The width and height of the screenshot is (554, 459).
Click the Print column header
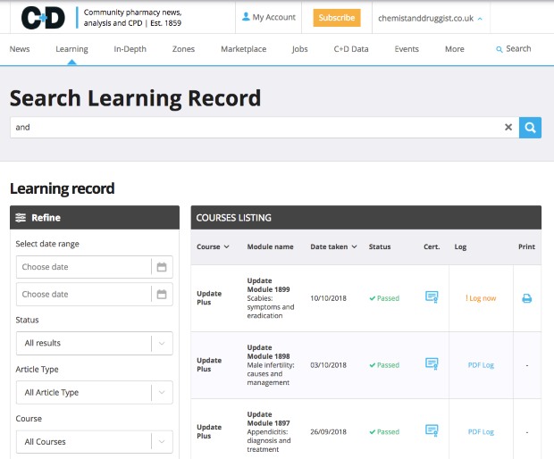click(526, 246)
